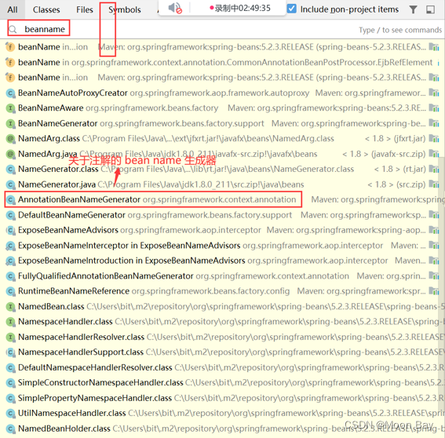Open UtilNamespaceHandler.class result
Screen dimensions: 445x438
tap(223, 413)
